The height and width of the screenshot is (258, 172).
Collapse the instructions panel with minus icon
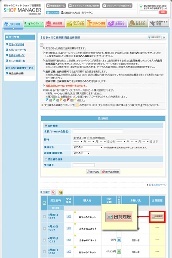[42, 45]
